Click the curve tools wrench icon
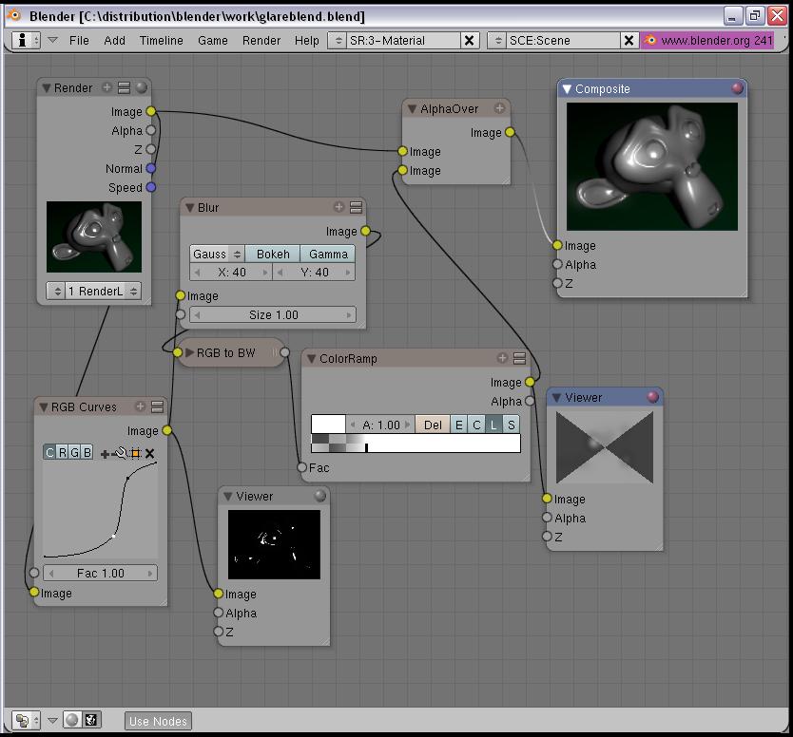Image resolution: width=793 pixels, height=737 pixels. click(120, 453)
